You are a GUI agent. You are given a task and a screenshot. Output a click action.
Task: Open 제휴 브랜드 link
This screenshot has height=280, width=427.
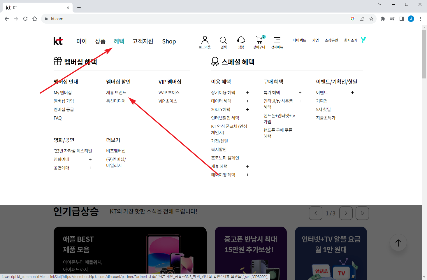click(116, 92)
